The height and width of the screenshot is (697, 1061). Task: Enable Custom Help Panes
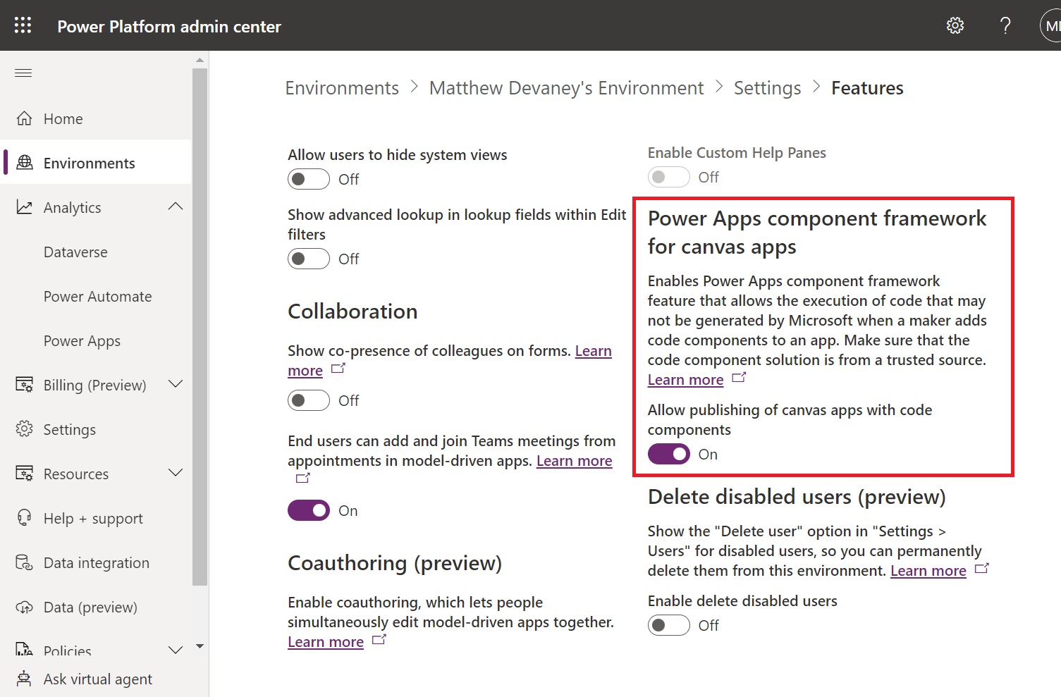(x=668, y=177)
